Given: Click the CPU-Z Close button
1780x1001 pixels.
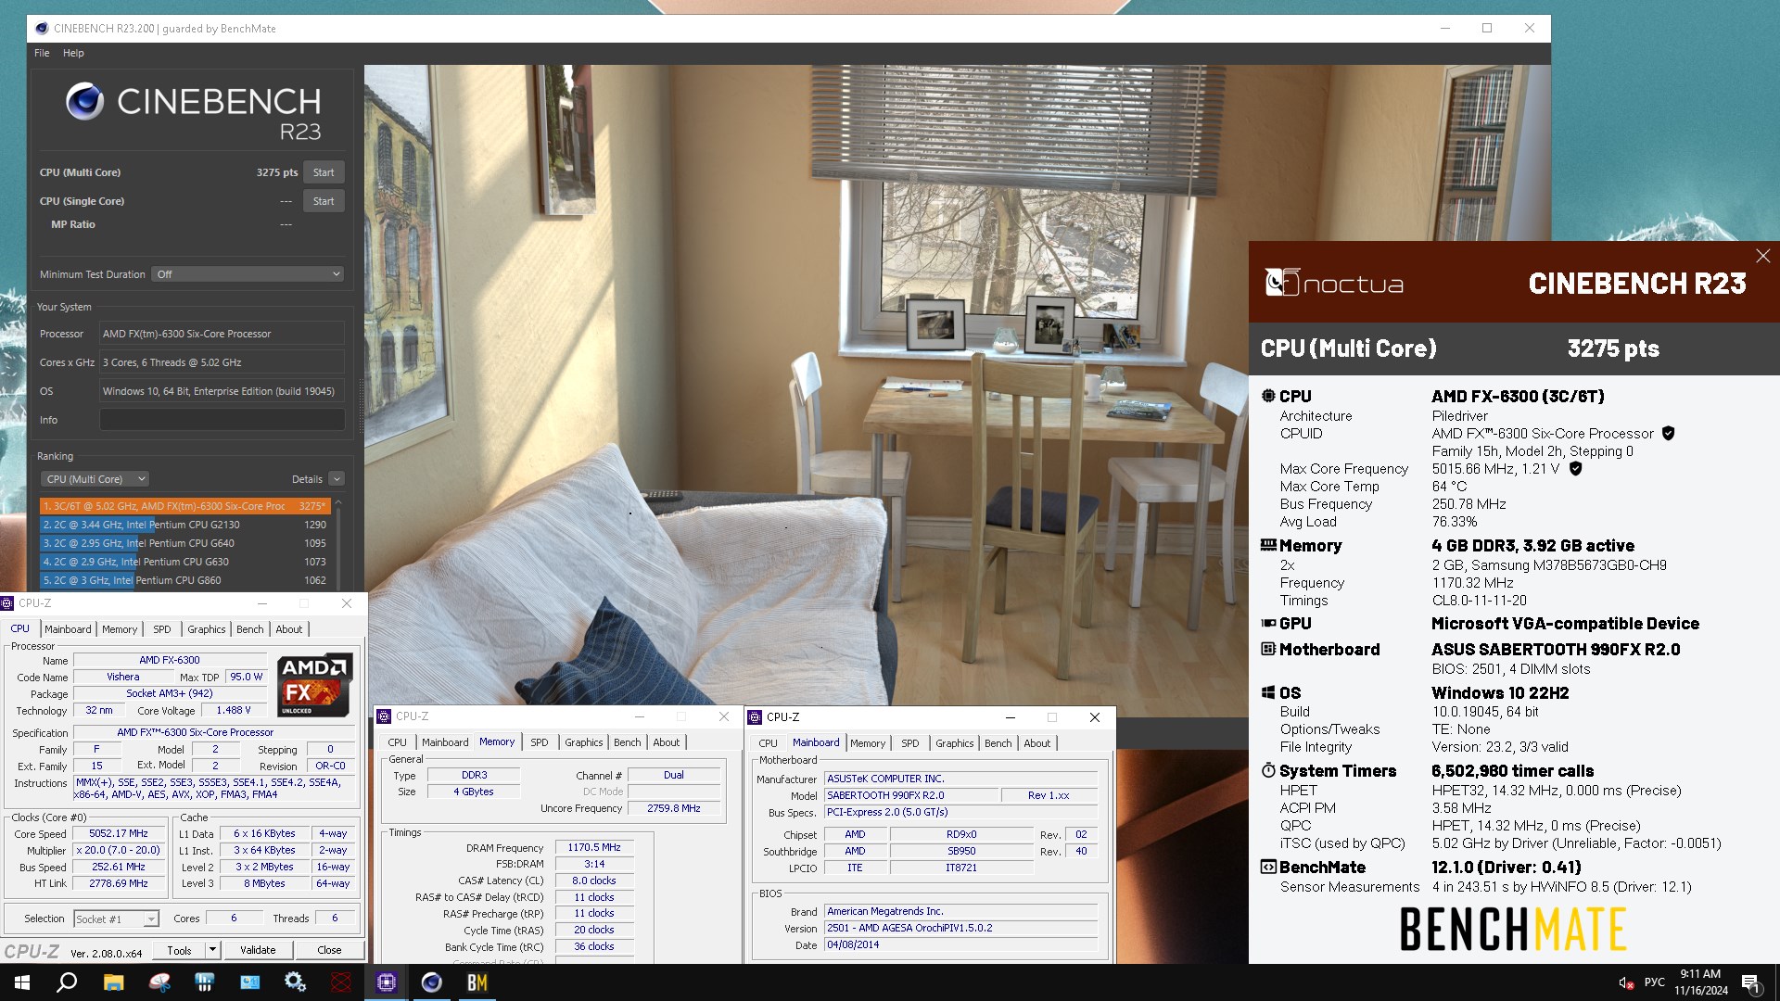Looking at the screenshot, I should pos(329,950).
